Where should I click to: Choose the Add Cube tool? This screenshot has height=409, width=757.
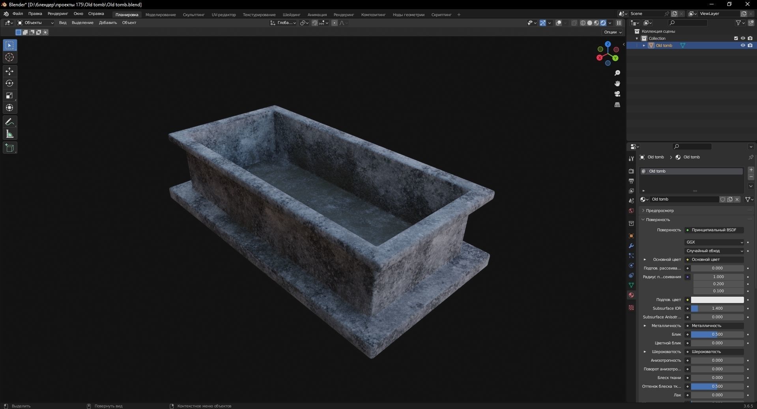tap(9, 148)
